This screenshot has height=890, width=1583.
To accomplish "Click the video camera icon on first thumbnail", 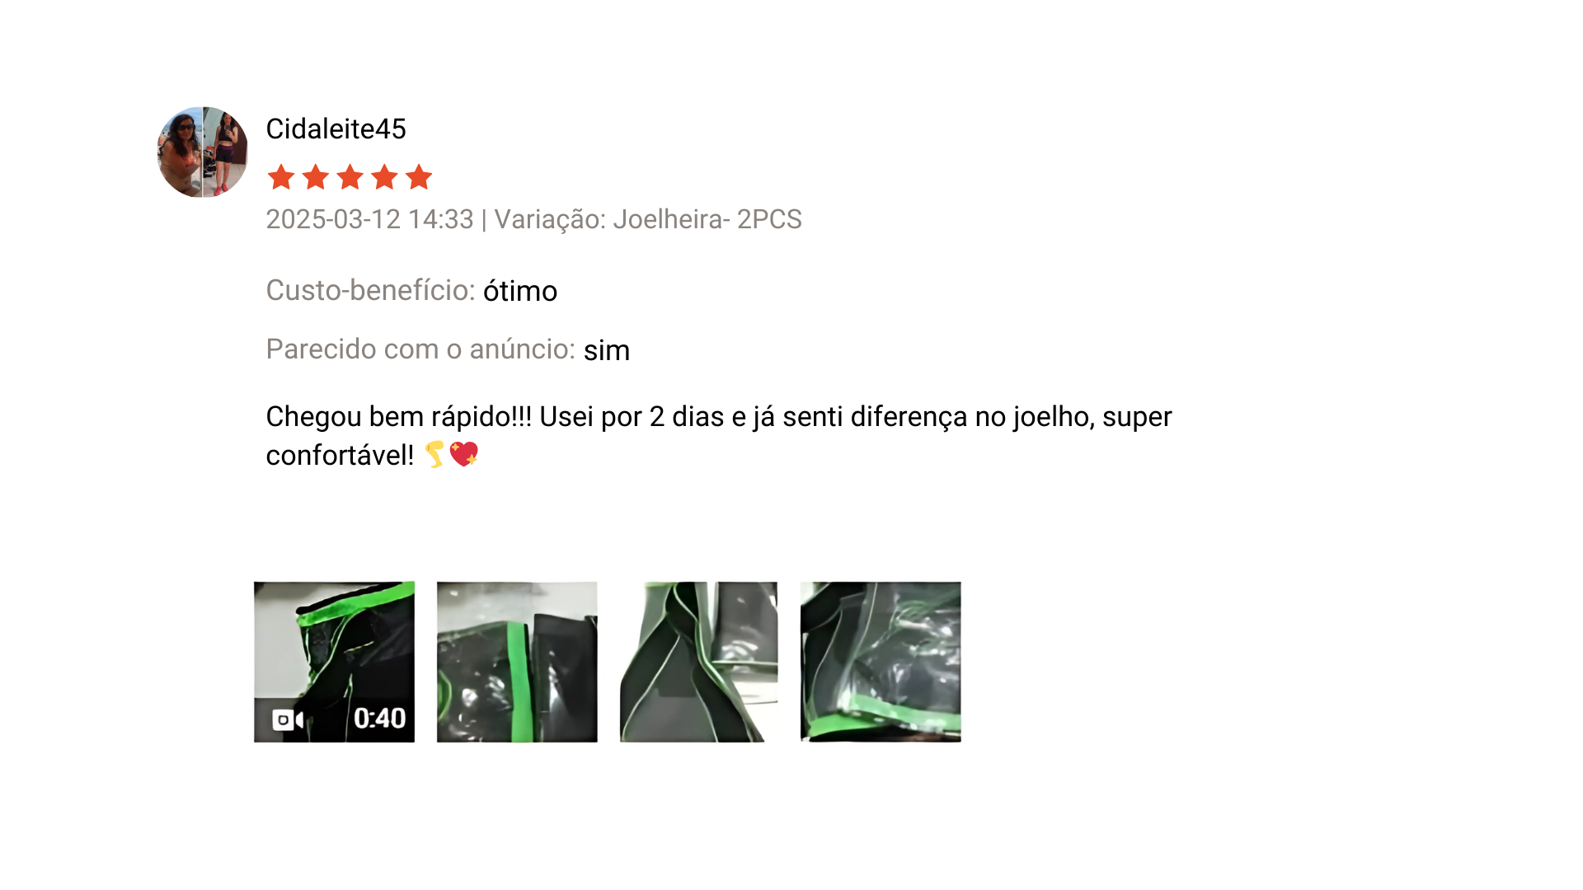I will 288,719.
